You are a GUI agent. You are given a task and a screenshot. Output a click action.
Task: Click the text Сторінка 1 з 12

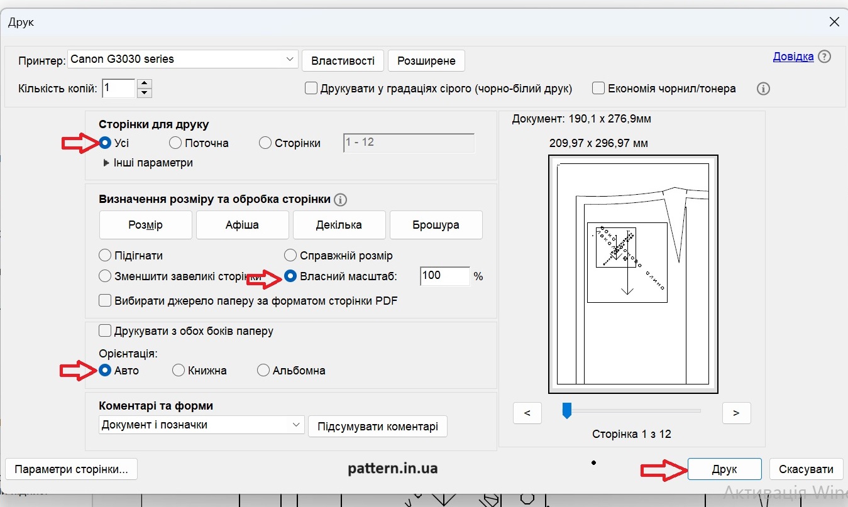pyautogui.click(x=632, y=434)
